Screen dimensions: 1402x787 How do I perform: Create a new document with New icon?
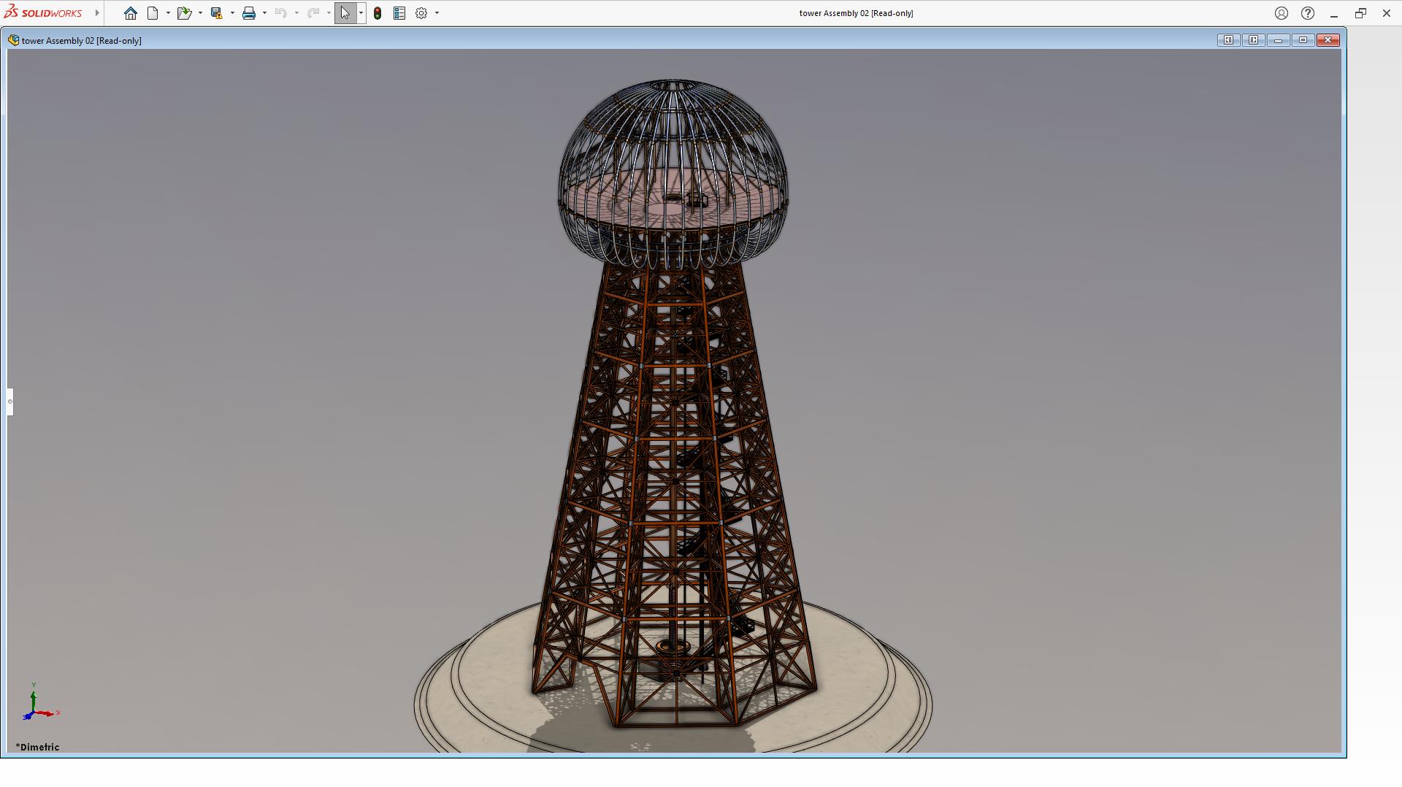[x=153, y=13]
